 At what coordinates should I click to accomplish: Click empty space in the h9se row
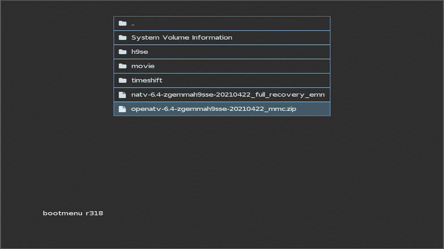[243, 52]
